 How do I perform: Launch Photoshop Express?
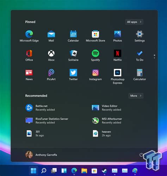[x=117, y=76]
